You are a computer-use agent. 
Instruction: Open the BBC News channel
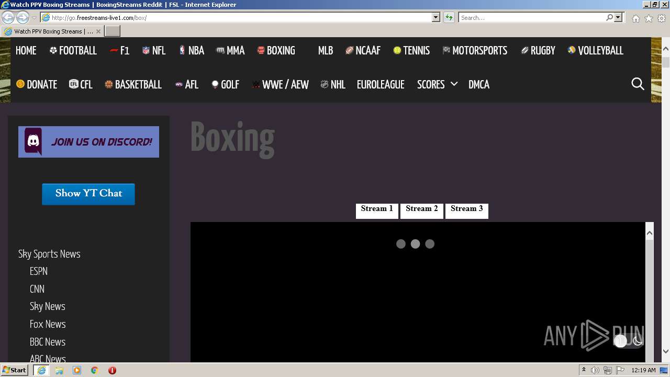point(48,342)
